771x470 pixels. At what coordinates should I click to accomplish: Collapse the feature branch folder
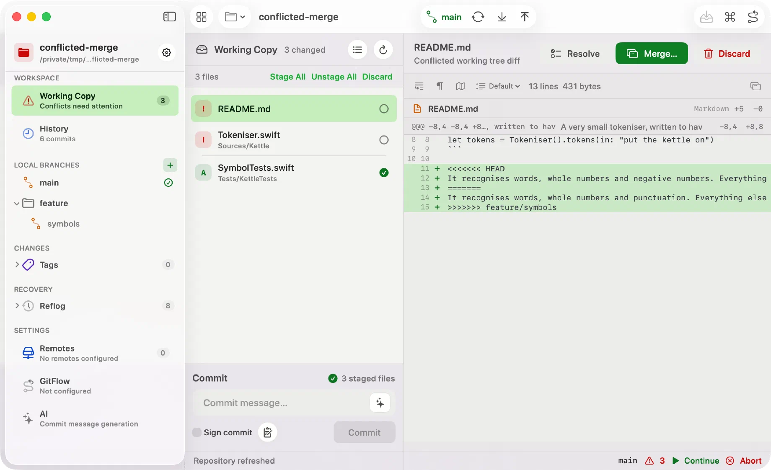[x=17, y=204]
